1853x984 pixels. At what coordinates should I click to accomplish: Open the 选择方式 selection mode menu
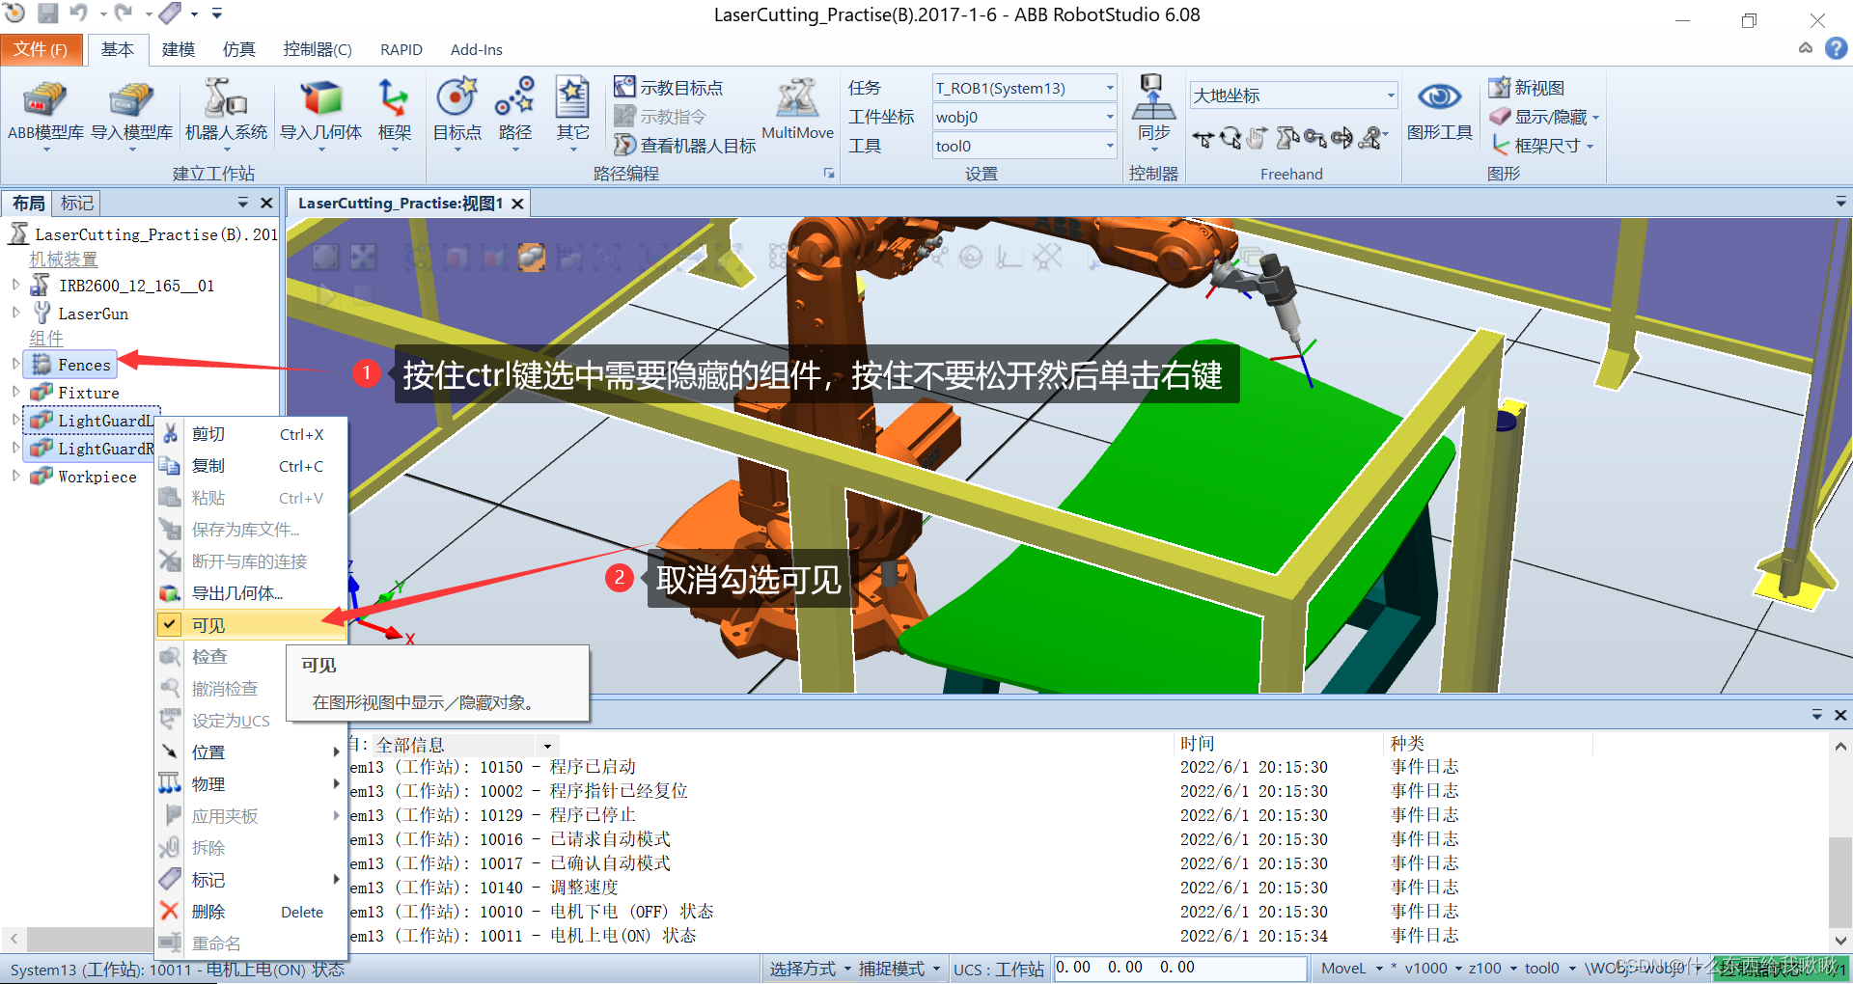810,969
